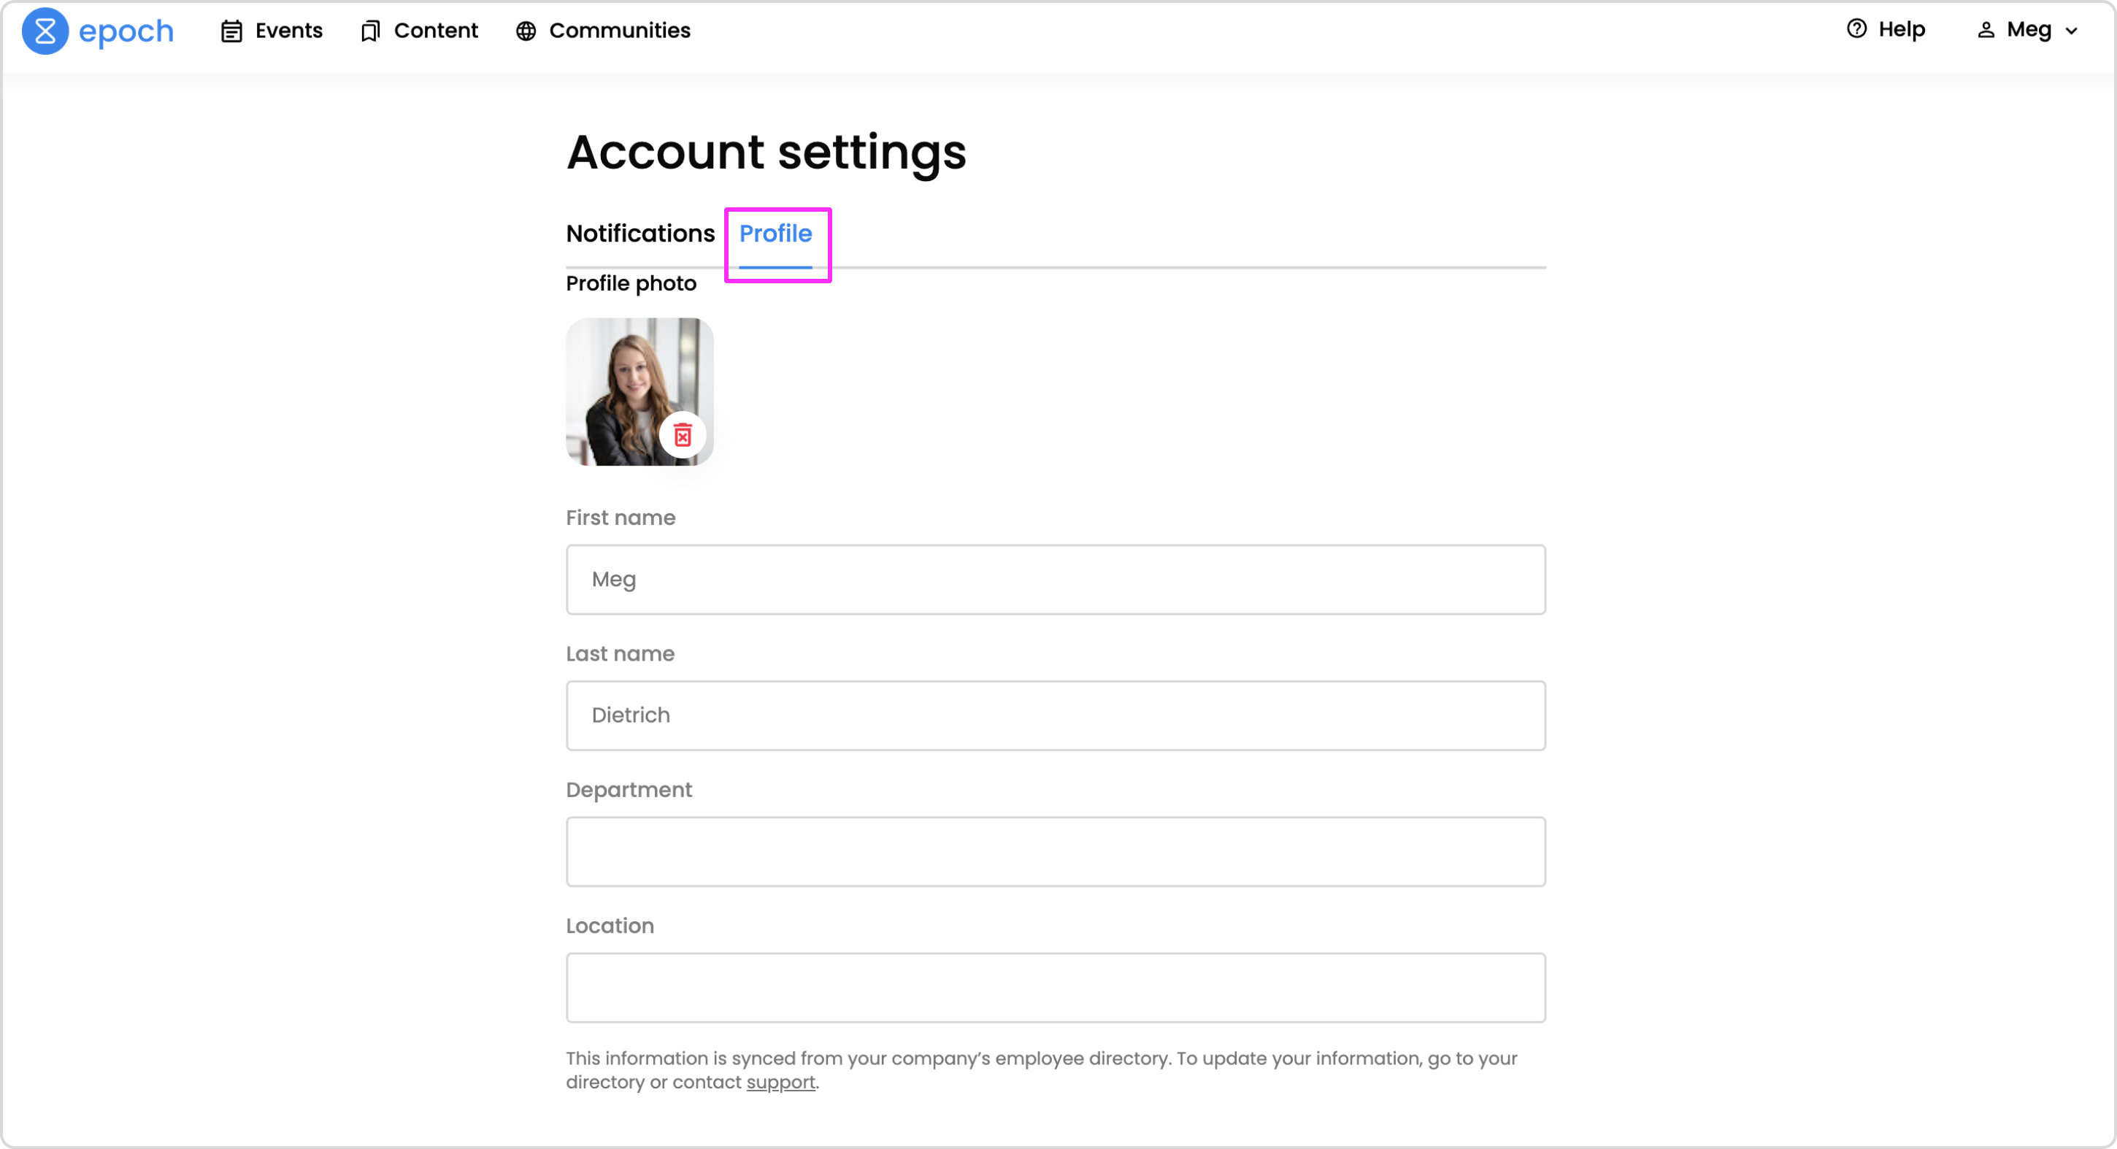Select the Profile tab
The width and height of the screenshot is (2117, 1149).
click(776, 234)
